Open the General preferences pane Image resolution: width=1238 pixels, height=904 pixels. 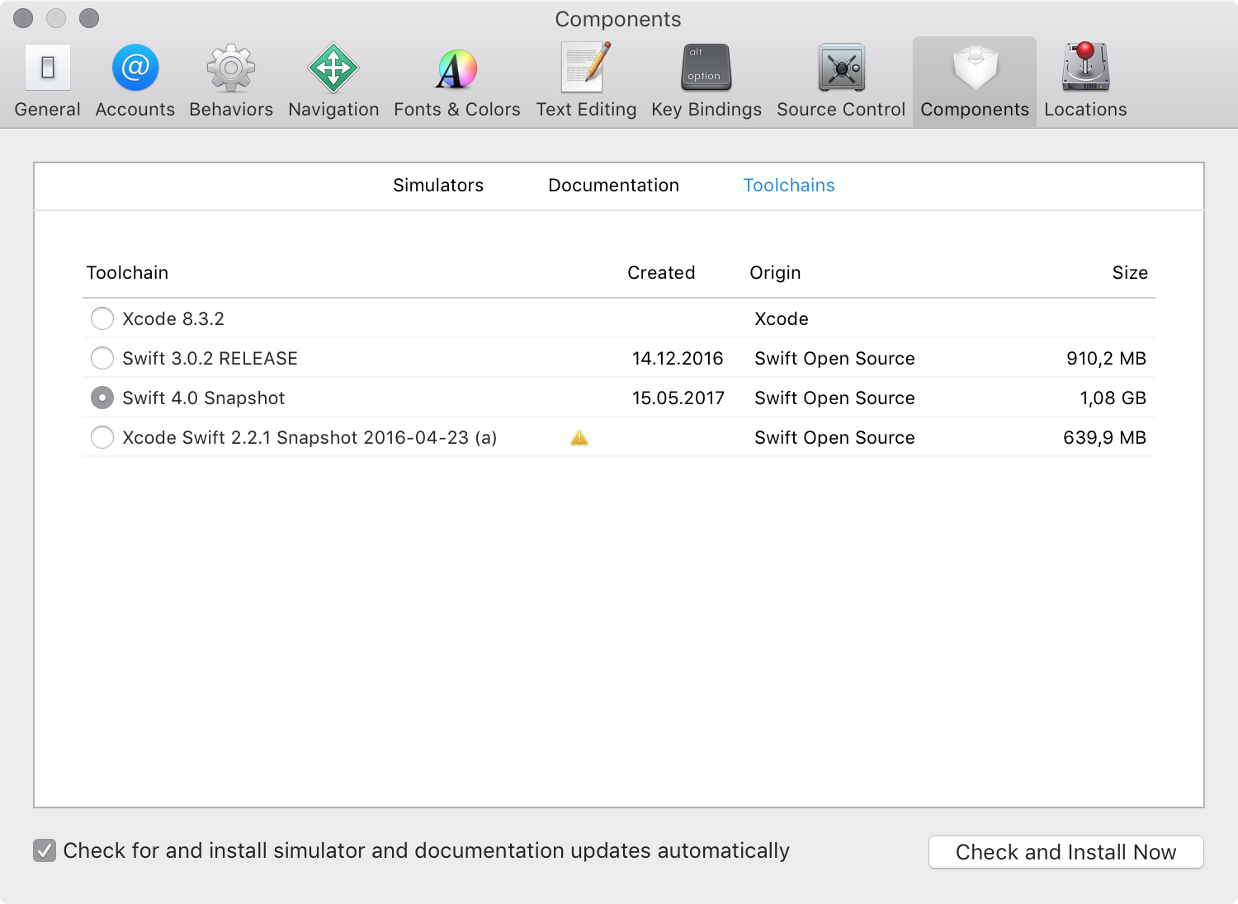[47, 81]
